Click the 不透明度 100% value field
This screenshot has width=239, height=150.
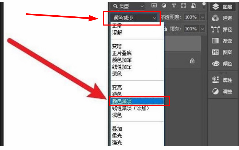(x=191, y=17)
